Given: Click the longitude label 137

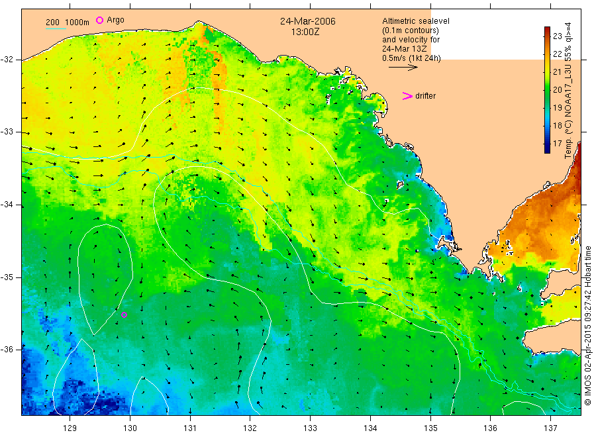Looking at the screenshot, I should [550, 428].
